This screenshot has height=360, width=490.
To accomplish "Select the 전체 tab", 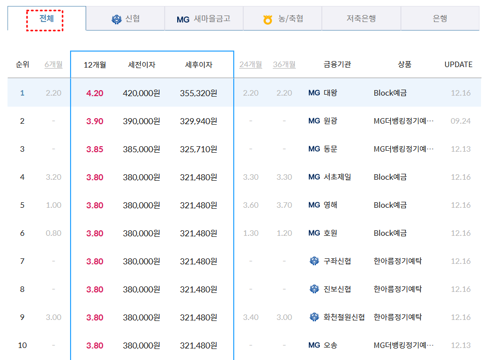I will click(x=47, y=19).
